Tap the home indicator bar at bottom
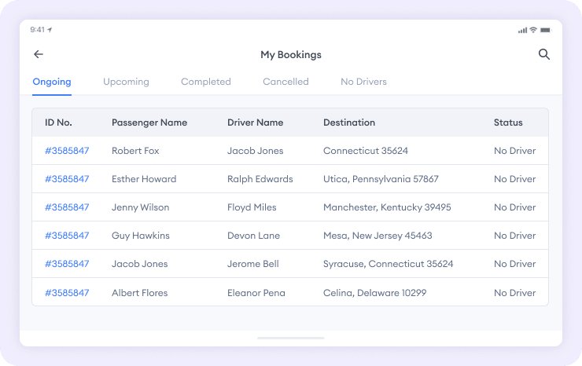Image resolution: width=582 pixels, height=366 pixels. tap(291, 338)
